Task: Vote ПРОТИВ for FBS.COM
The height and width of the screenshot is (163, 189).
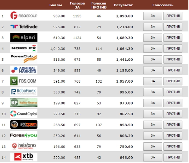Action: 173,81
